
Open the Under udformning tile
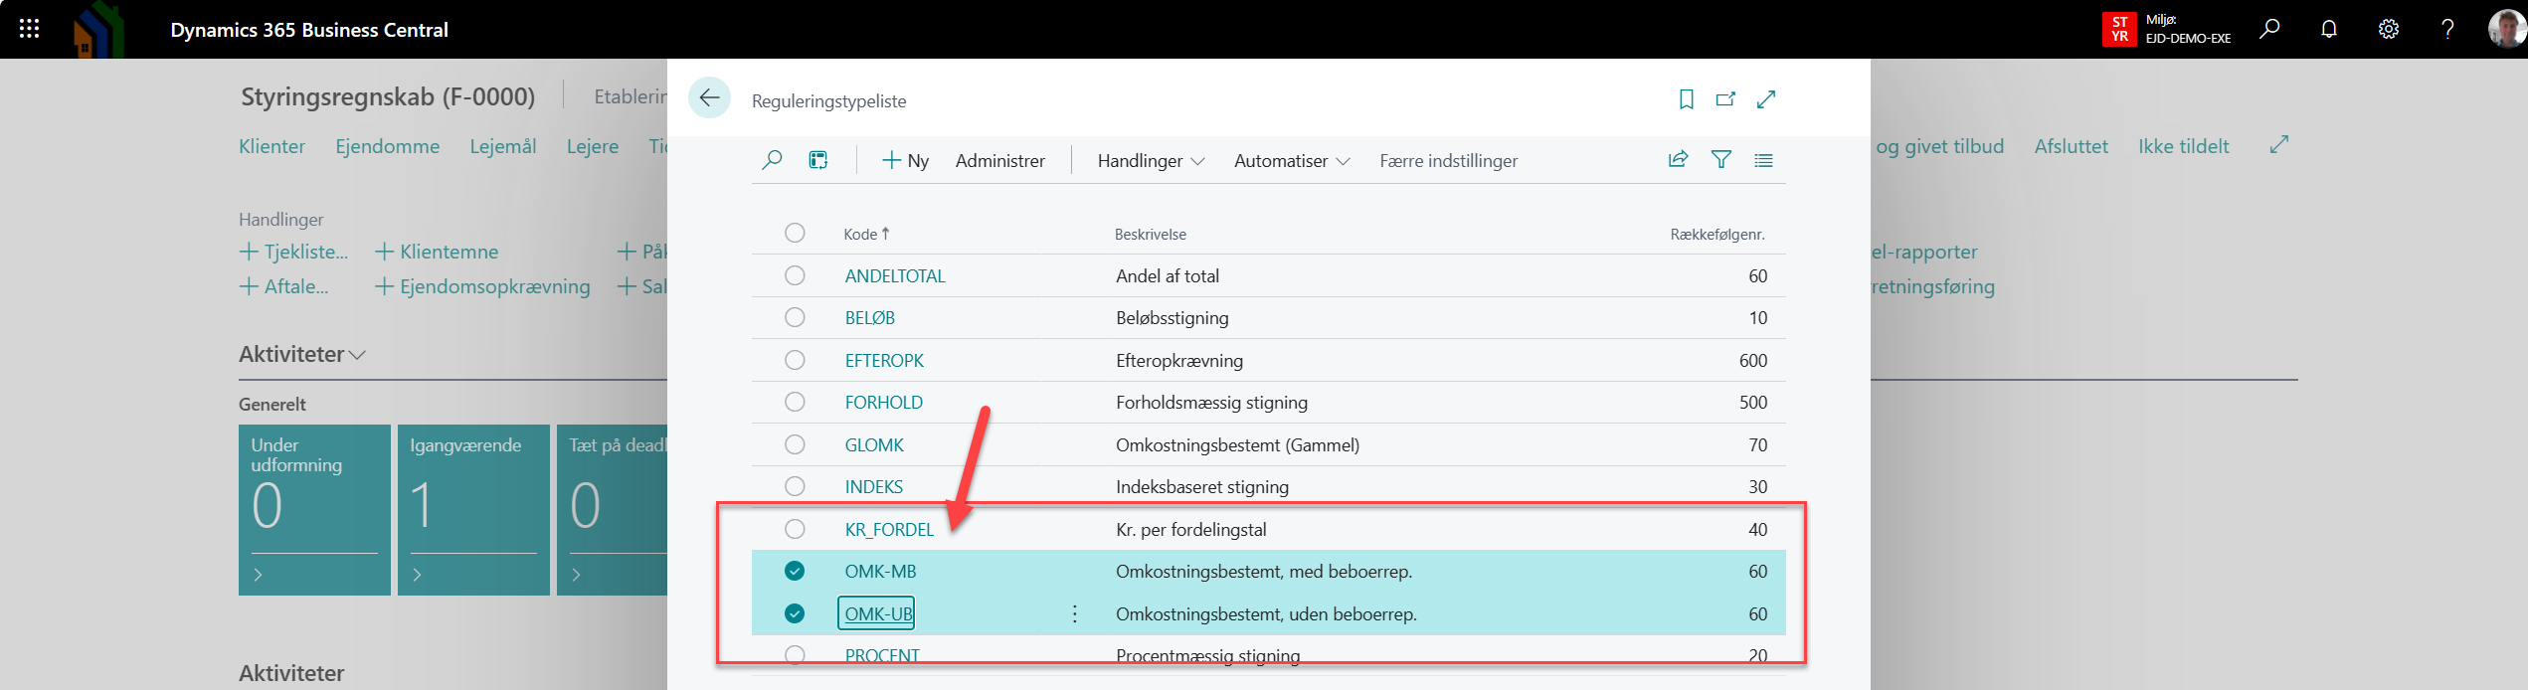coord(314,510)
